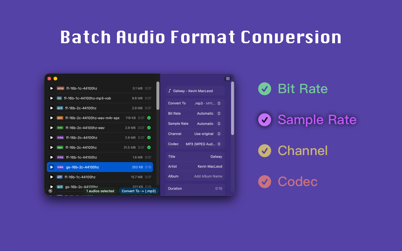
Task: Click the music note icon beside Galway
Action: tap(169, 91)
